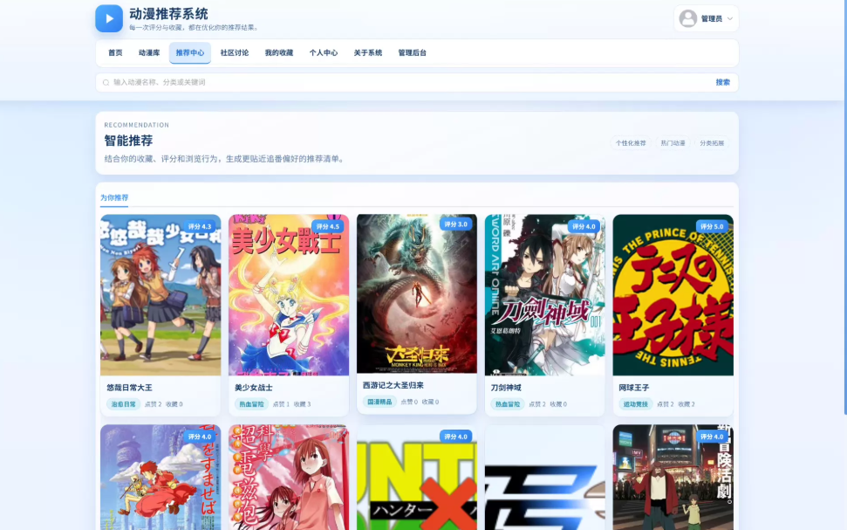
Task: Open the 动漫库 nav item
Action: [x=149, y=53]
